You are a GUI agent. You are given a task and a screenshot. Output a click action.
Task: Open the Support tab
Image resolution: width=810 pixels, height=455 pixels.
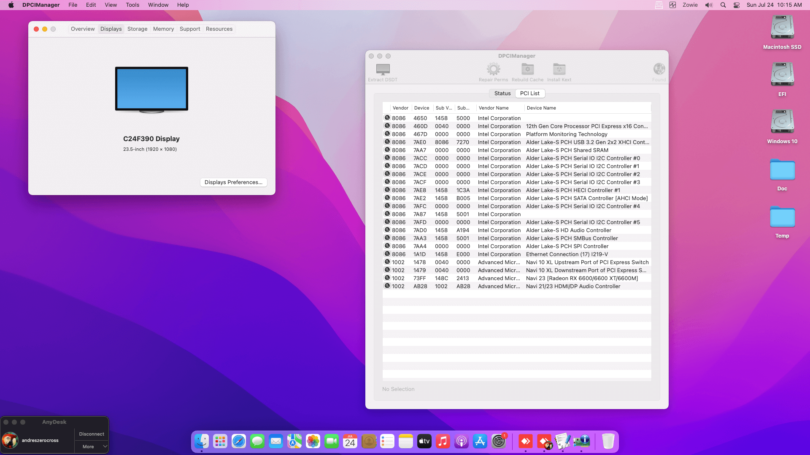190,29
